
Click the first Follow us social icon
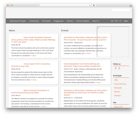click(x=116, y=68)
